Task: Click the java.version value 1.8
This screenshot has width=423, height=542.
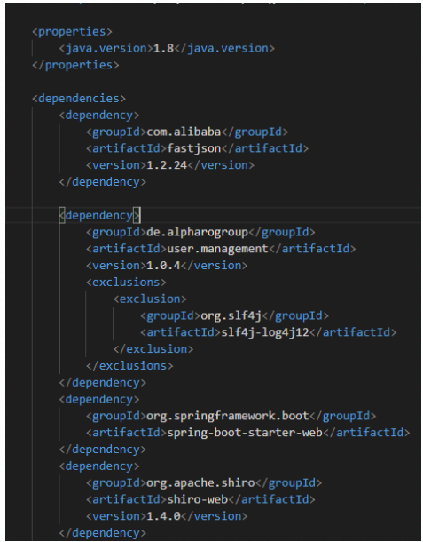Action: tap(163, 48)
